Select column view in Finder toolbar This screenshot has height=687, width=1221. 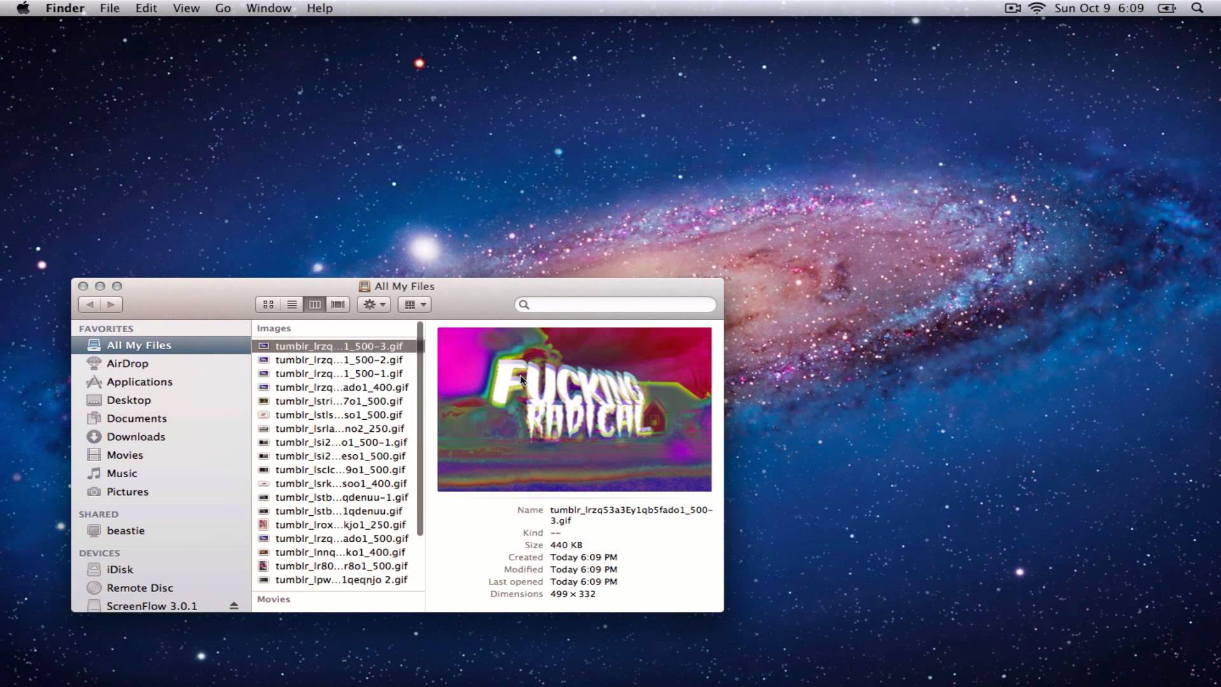point(315,305)
